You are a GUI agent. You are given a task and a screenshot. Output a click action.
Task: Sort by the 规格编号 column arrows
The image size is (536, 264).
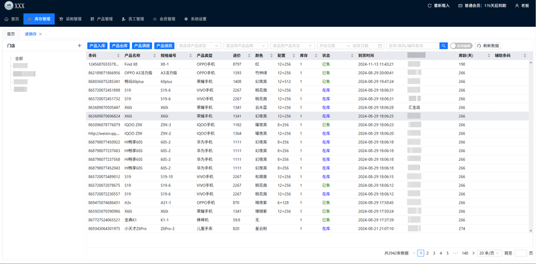coord(191,56)
